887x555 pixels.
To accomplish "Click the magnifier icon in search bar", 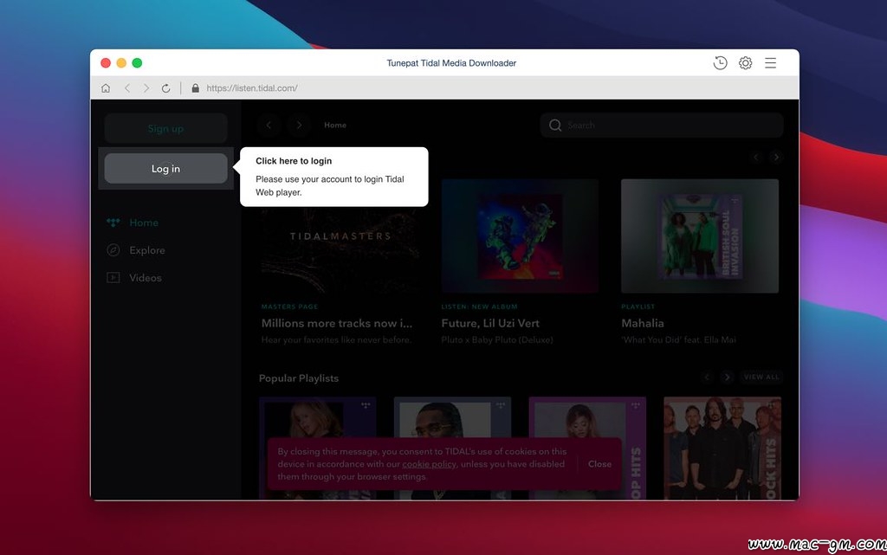I will coord(555,125).
